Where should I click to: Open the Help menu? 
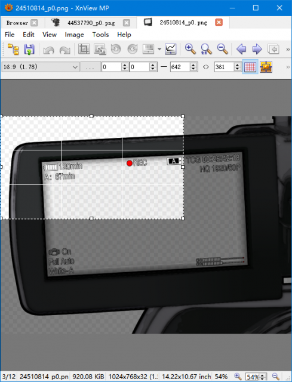(x=124, y=35)
